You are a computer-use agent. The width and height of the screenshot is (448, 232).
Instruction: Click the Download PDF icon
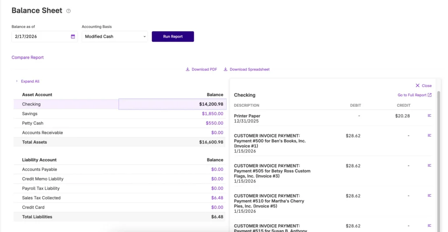coord(188,69)
